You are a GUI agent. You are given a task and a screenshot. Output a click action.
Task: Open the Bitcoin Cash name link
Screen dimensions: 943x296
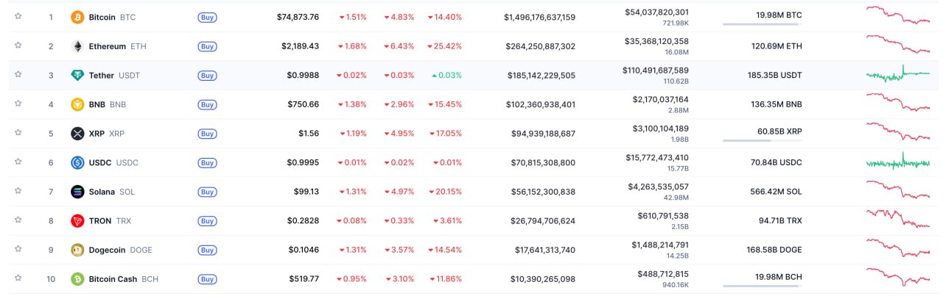pos(113,279)
